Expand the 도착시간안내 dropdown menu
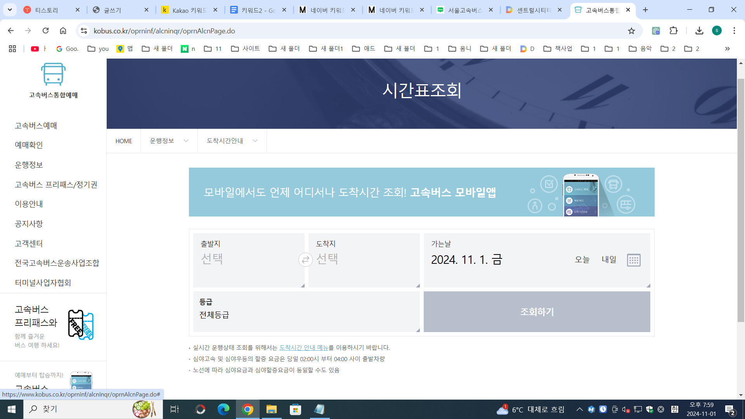This screenshot has height=419, width=745. click(232, 141)
